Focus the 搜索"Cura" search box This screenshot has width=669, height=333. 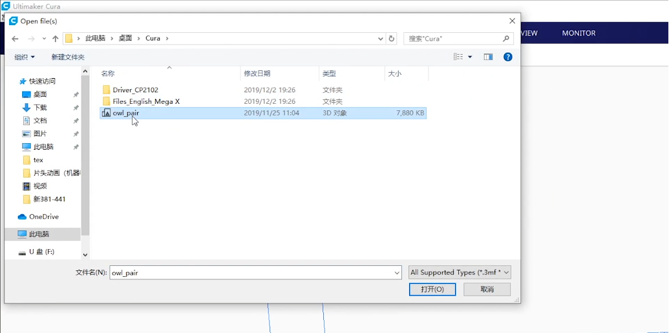459,38
